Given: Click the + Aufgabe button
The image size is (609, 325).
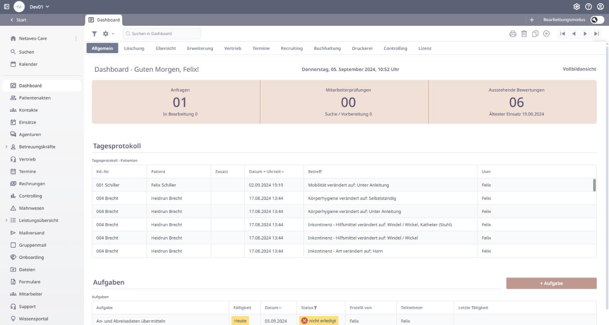Looking at the screenshot, I should (551, 283).
